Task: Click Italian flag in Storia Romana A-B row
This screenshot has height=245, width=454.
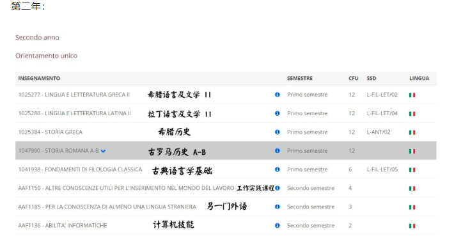Action: [x=412, y=151]
